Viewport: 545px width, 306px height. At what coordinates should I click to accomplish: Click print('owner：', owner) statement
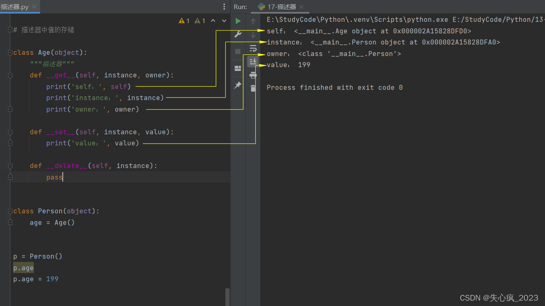click(x=92, y=109)
